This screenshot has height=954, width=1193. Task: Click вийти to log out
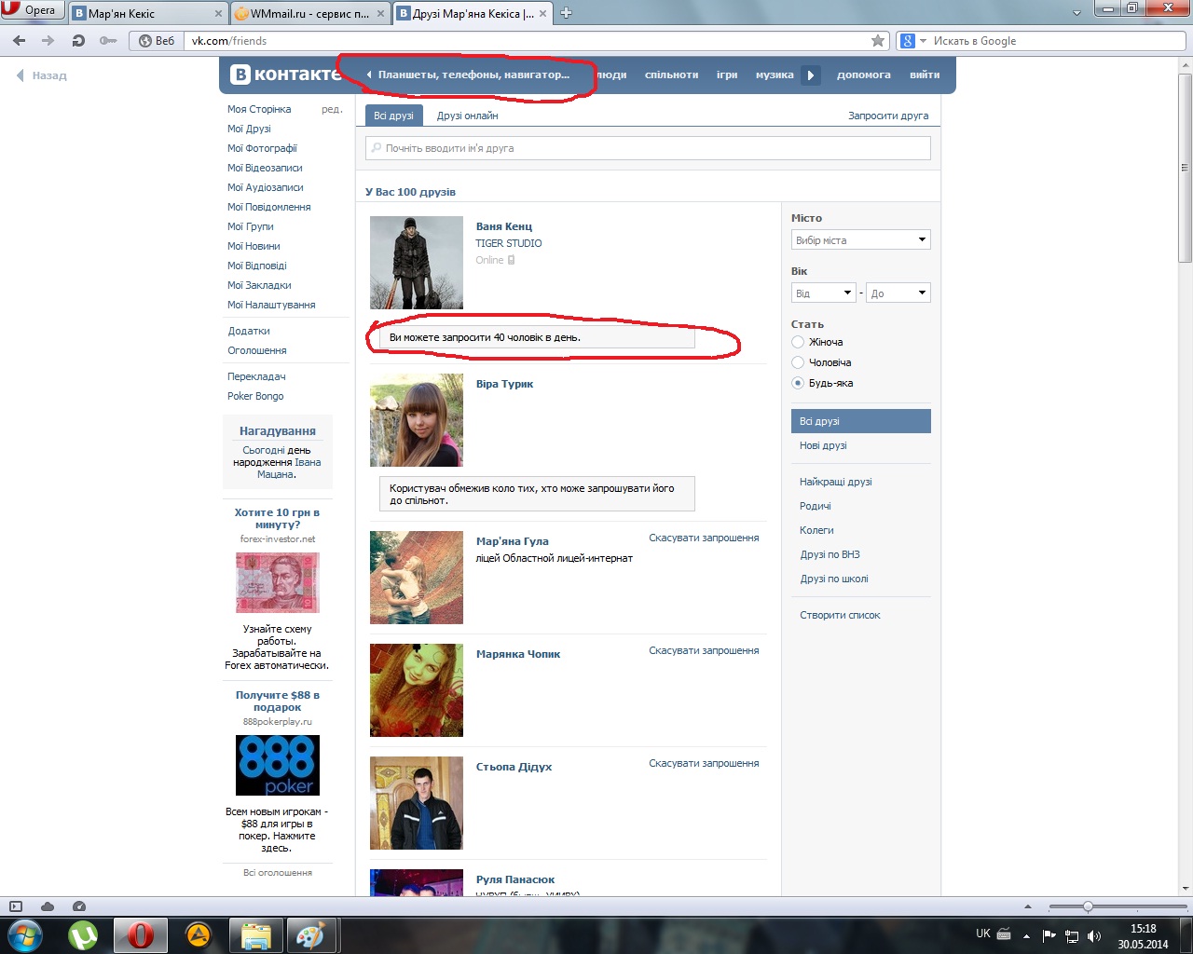925,75
